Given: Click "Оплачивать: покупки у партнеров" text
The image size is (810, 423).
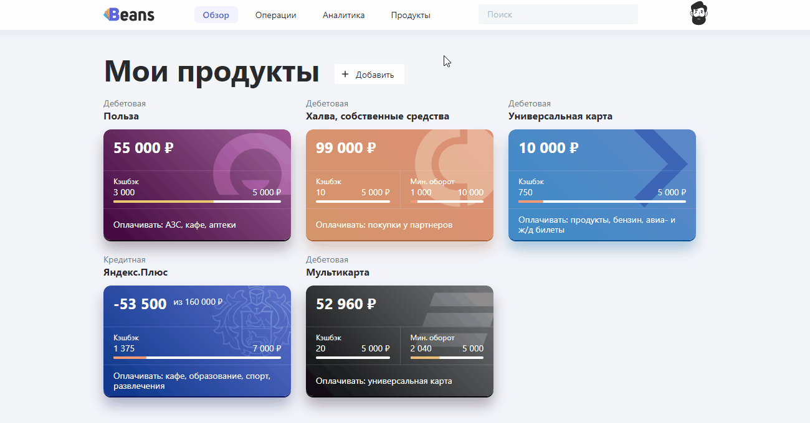Looking at the screenshot, I should [x=384, y=225].
